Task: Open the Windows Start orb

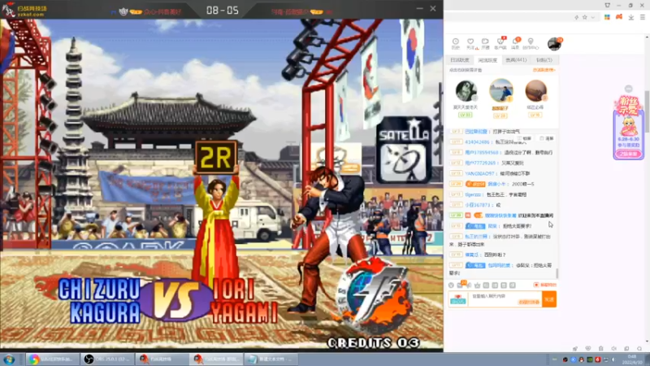Action: pos(9,359)
